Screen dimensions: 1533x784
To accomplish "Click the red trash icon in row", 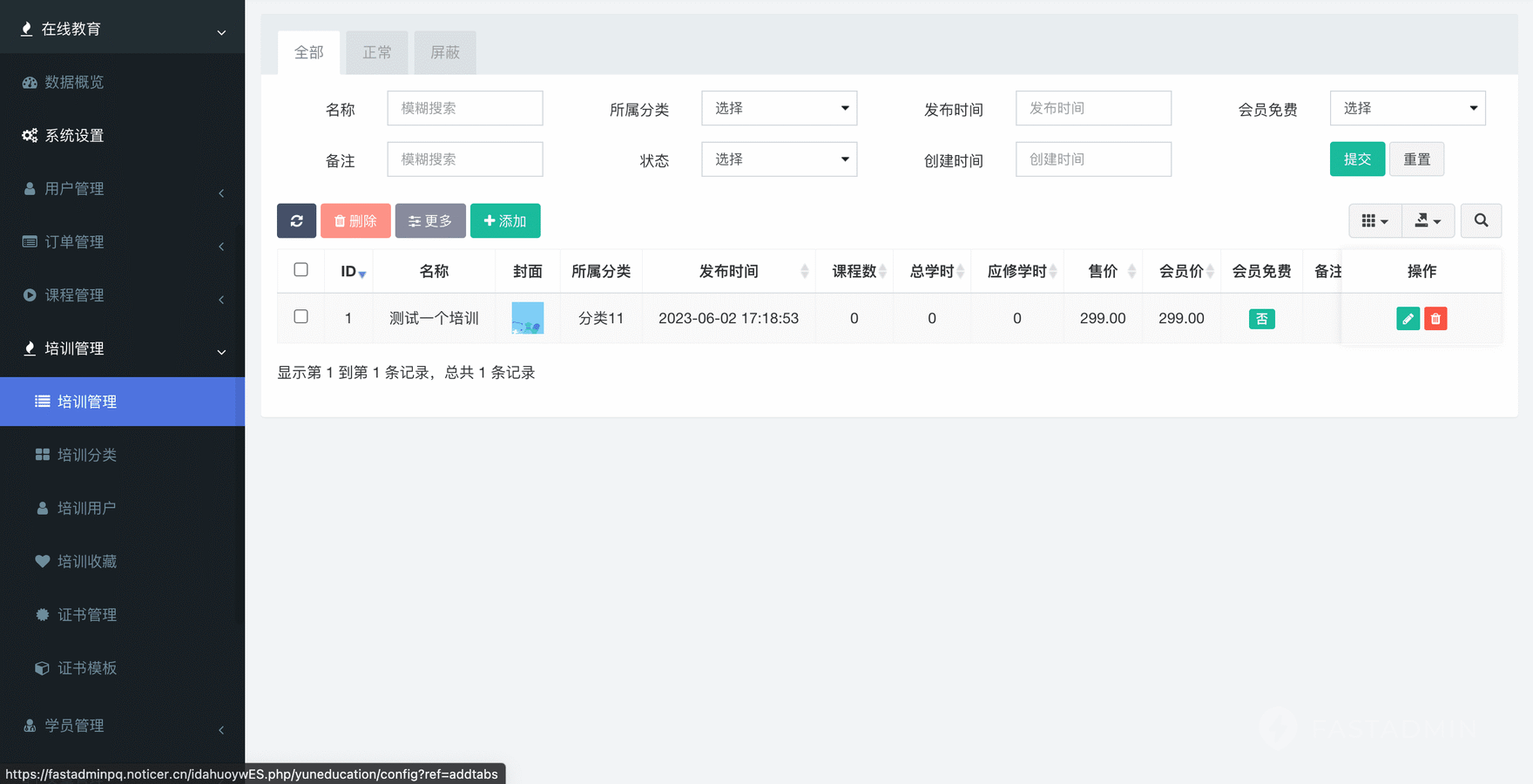I will (x=1435, y=319).
